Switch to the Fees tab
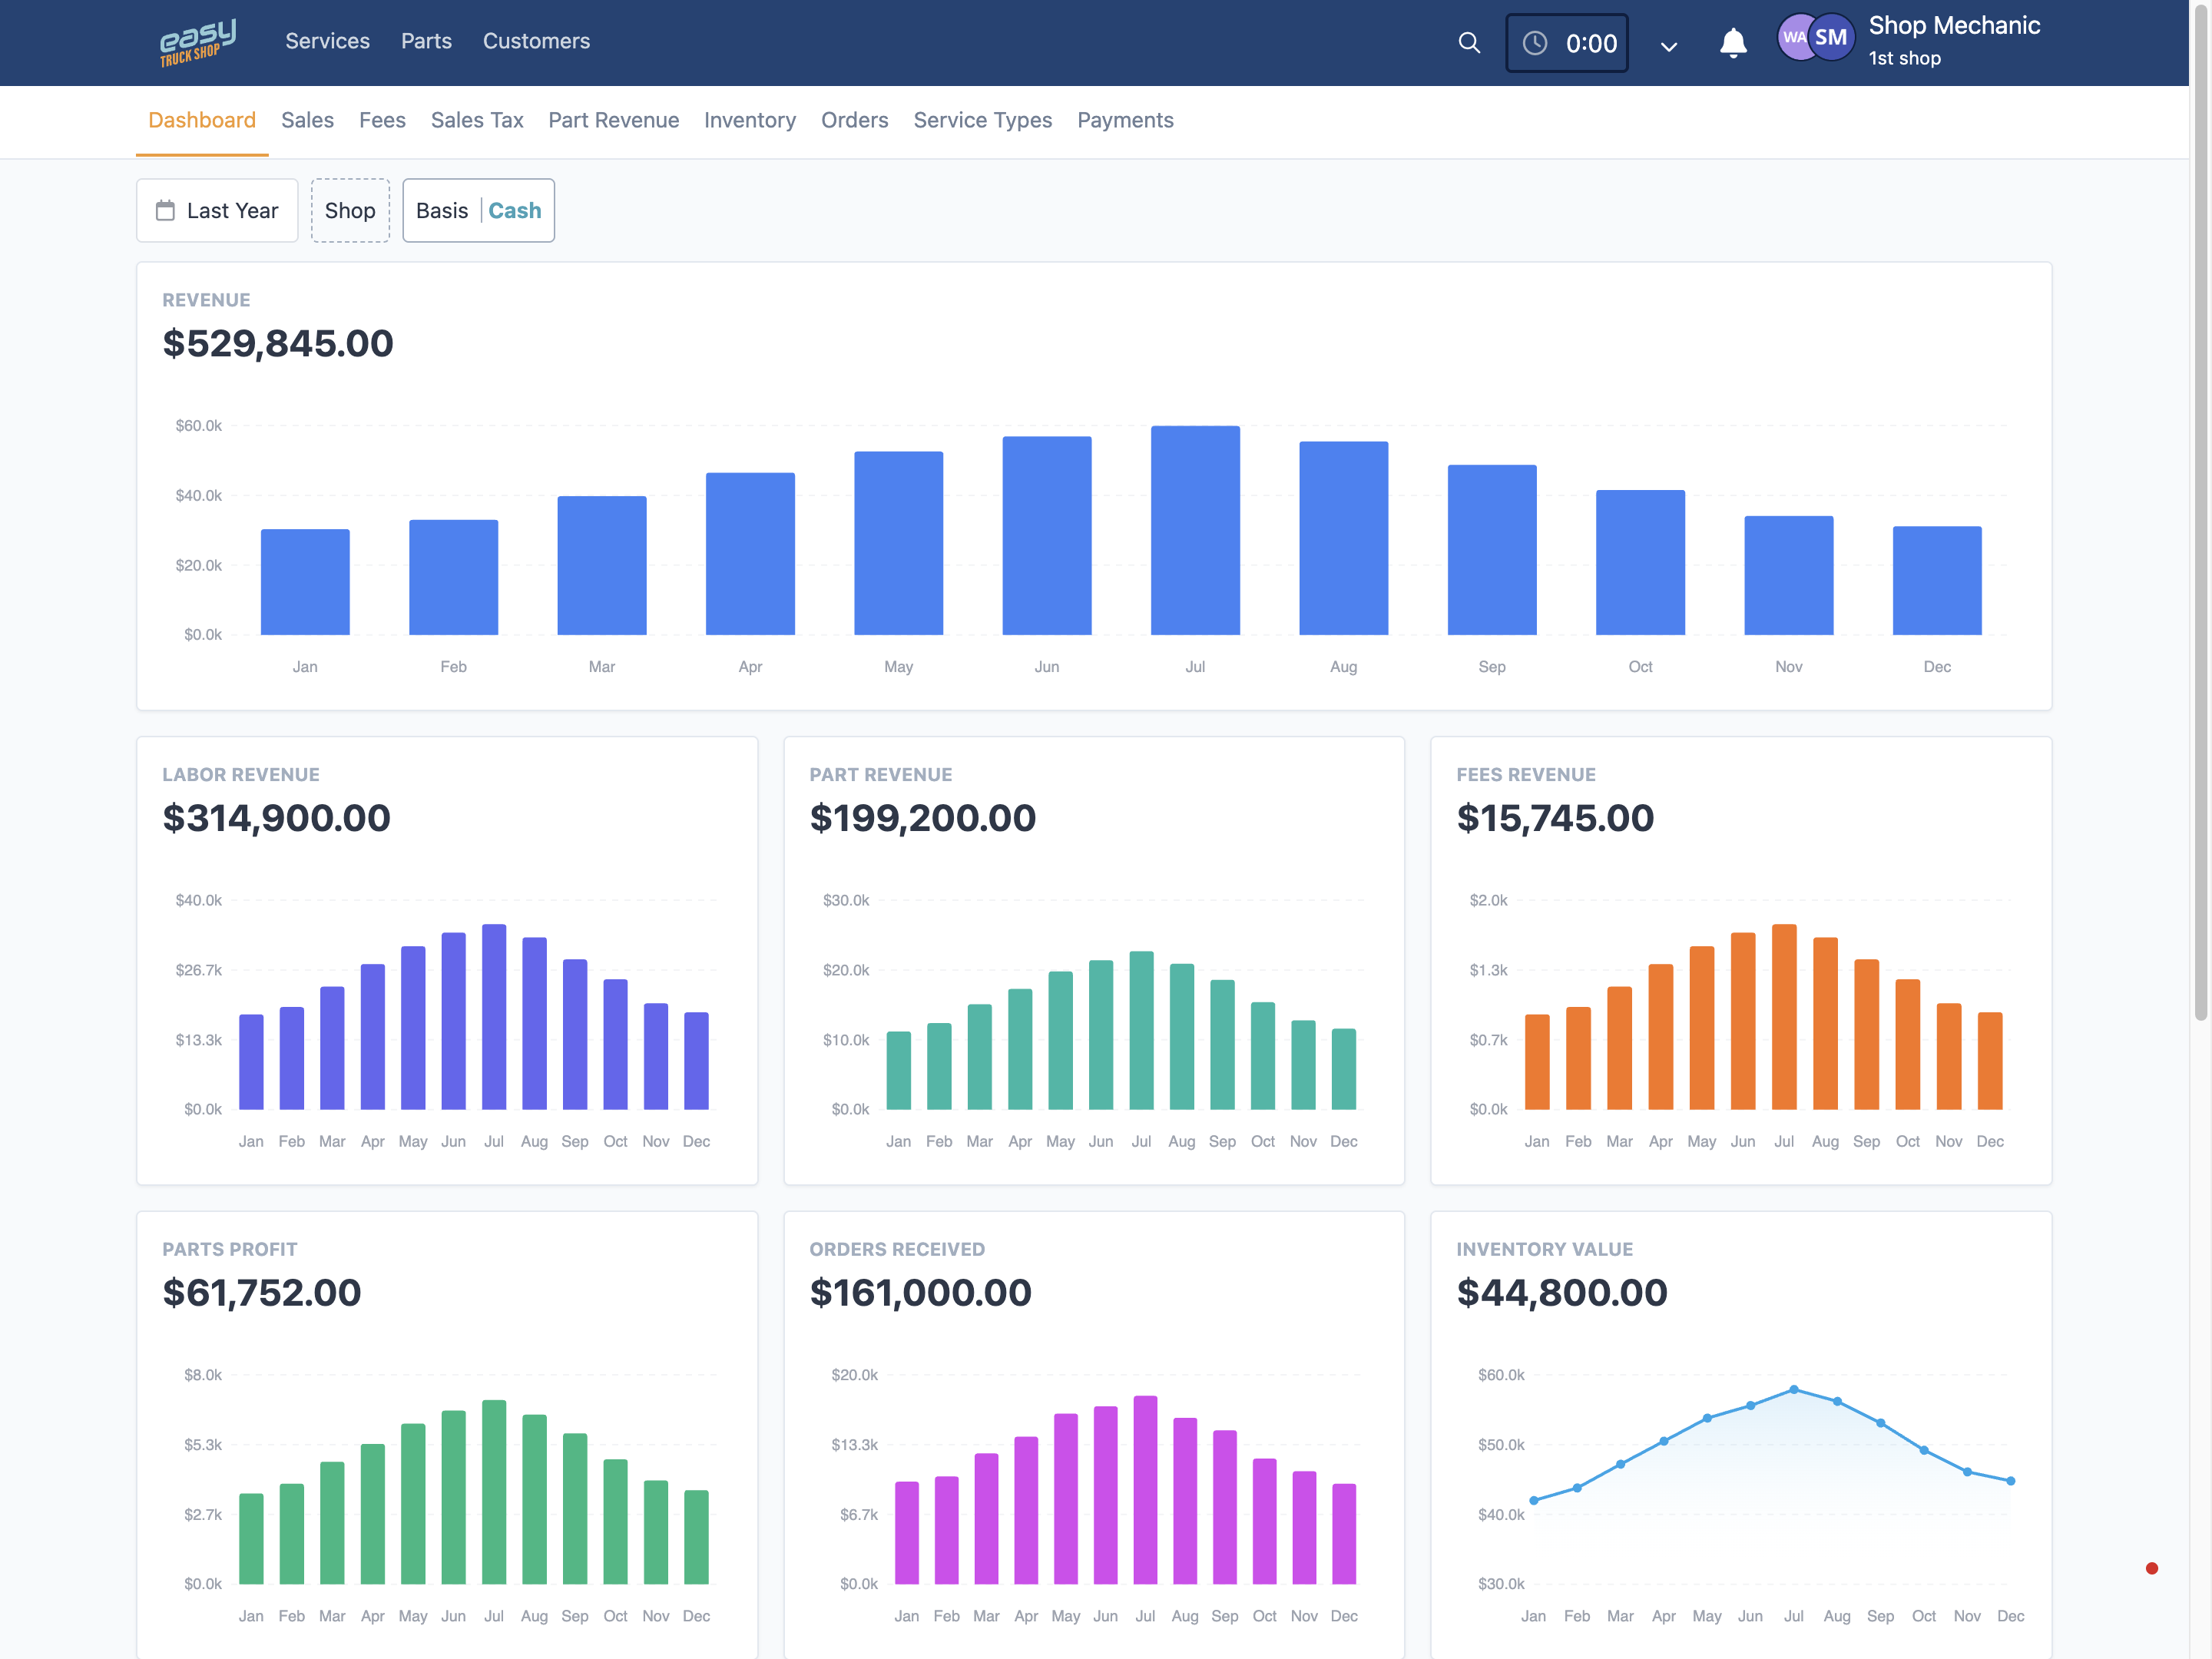Viewport: 2212px width, 1659px height. click(x=382, y=120)
